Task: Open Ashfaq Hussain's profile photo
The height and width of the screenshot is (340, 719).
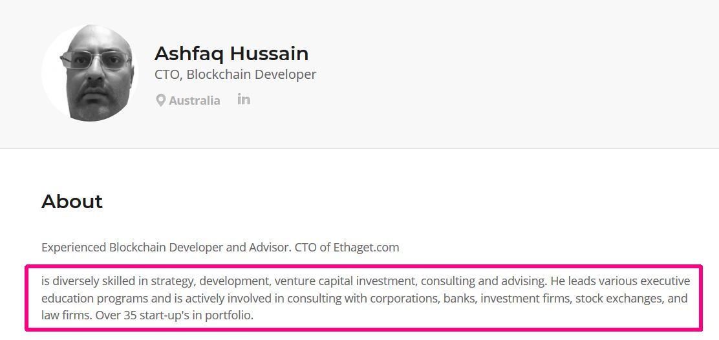Action: click(89, 73)
